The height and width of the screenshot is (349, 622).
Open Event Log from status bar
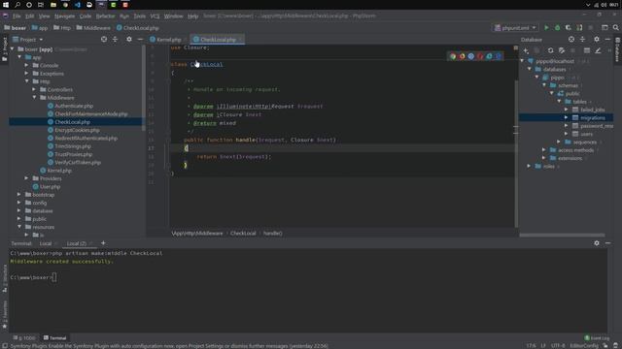pos(597,337)
